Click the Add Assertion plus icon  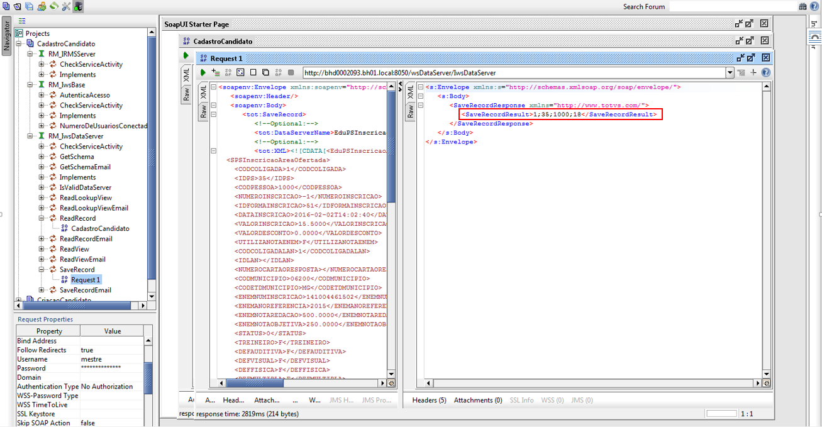coord(216,72)
